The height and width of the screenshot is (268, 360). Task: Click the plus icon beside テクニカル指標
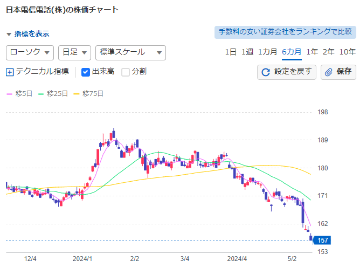pyautogui.click(x=10, y=72)
